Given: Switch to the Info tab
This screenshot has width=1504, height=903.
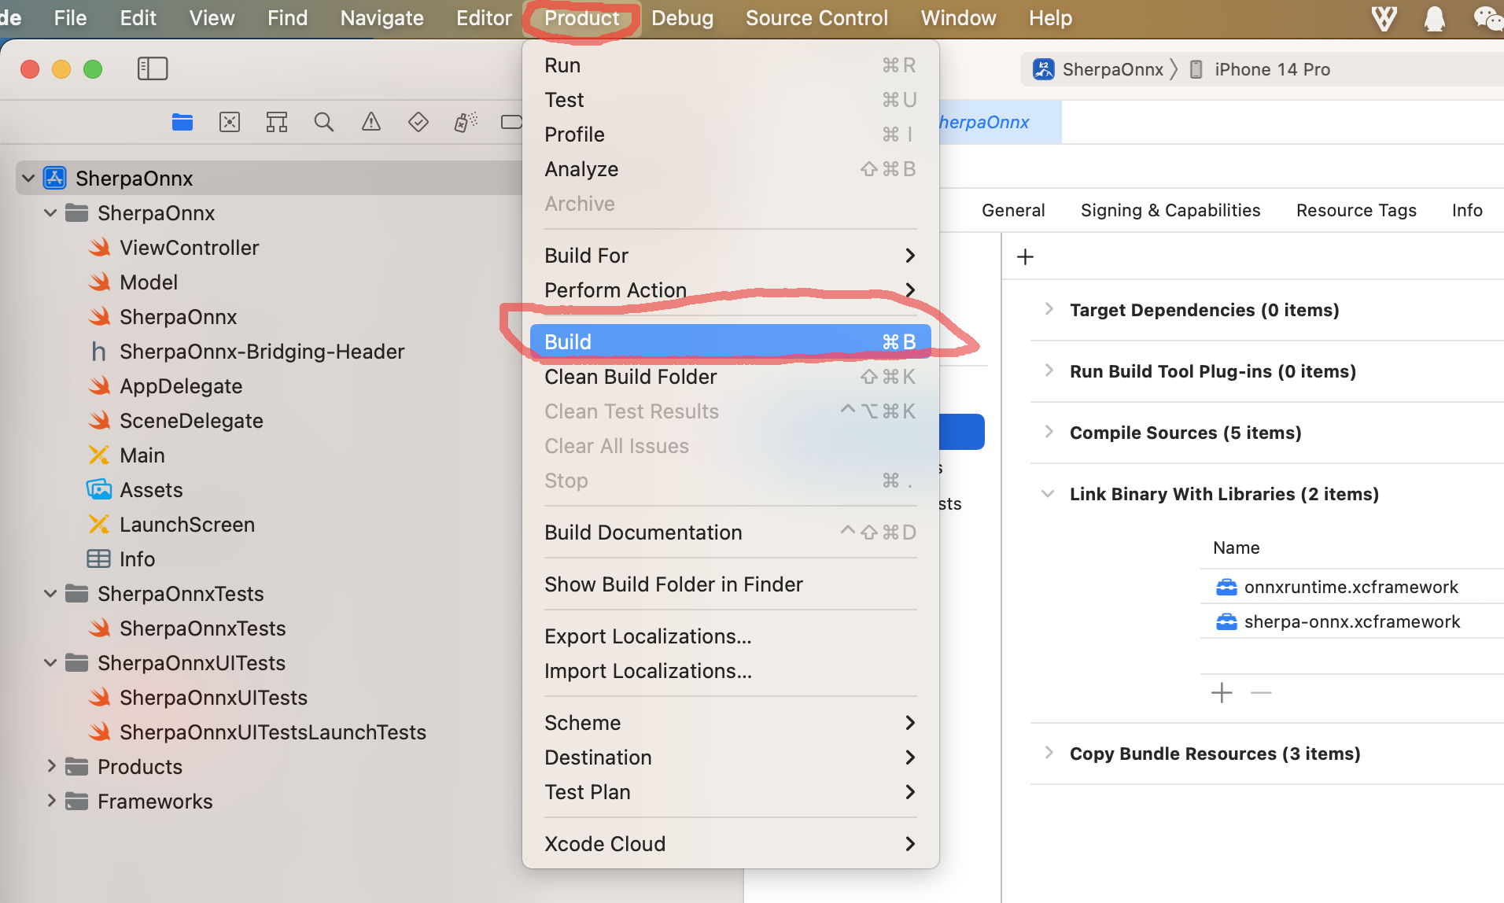Looking at the screenshot, I should point(1467,210).
